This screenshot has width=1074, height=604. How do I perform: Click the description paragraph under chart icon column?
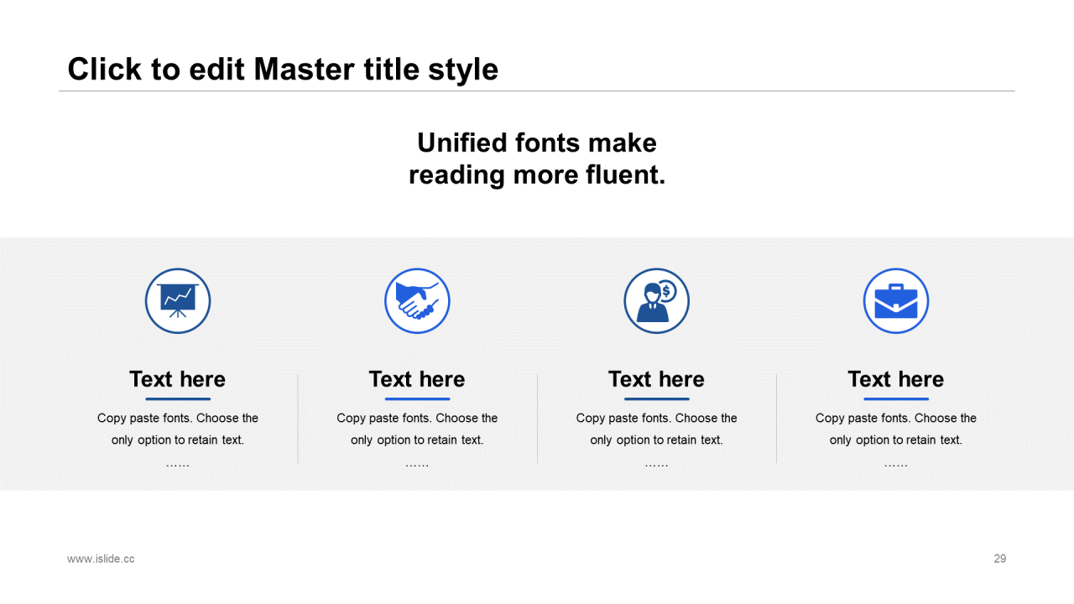click(x=178, y=430)
